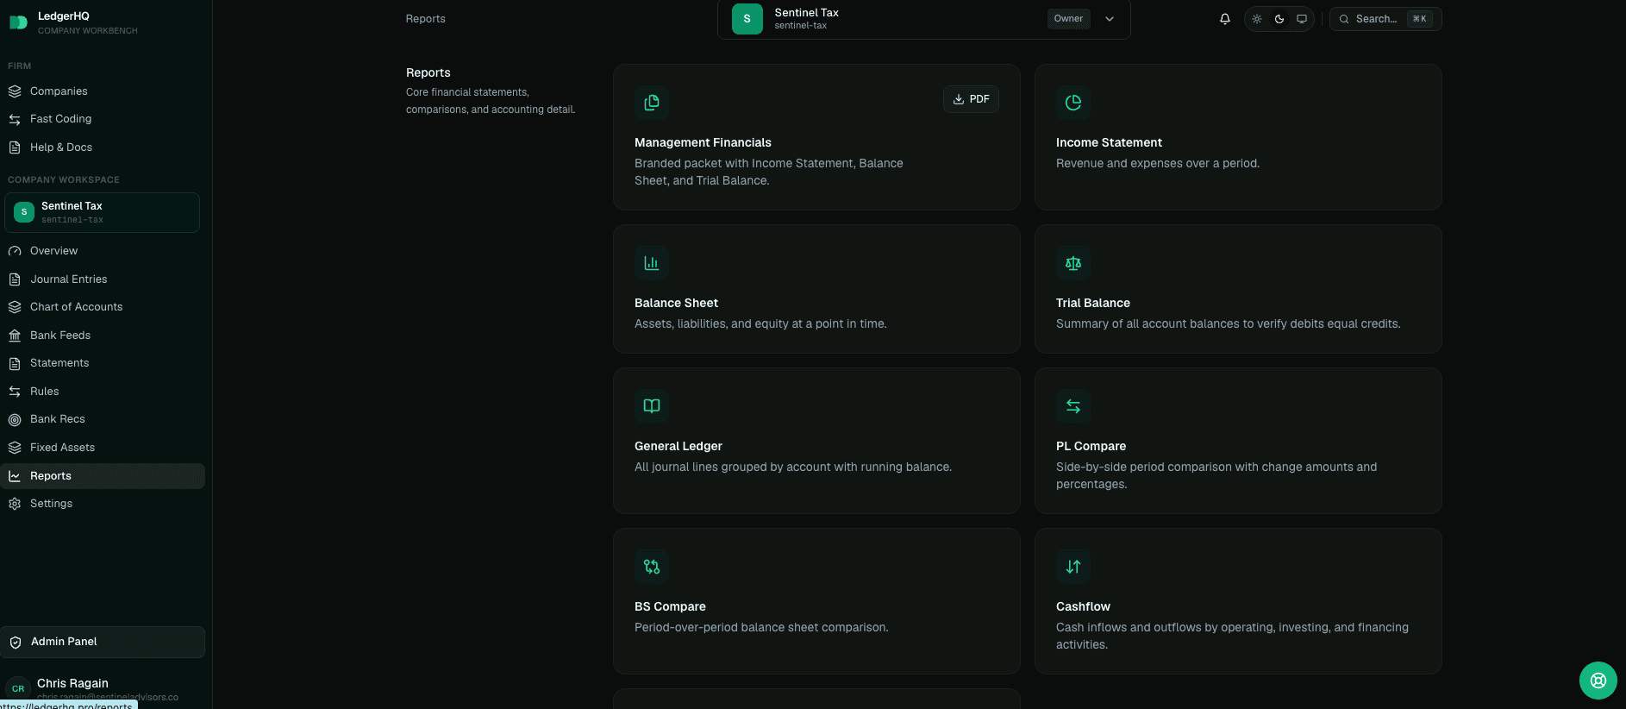This screenshot has height=709, width=1626.
Task: Open the Income Statement report
Action: click(1238, 137)
